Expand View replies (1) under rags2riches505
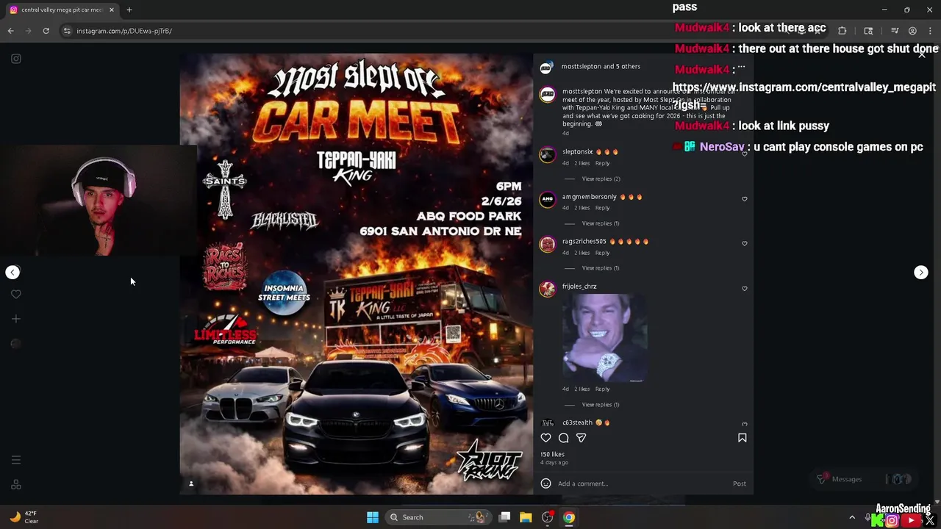The height and width of the screenshot is (529, 941). (601, 268)
